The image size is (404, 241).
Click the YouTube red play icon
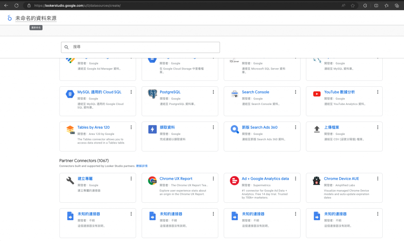pyautogui.click(x=317, y=94)
